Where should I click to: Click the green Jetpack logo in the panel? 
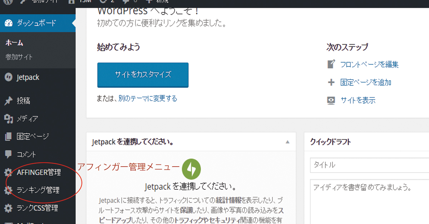(x=191, y=169)
